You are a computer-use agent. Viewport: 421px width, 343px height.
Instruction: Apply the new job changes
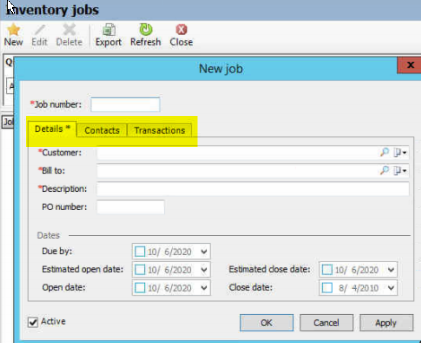tap(386, 323)
